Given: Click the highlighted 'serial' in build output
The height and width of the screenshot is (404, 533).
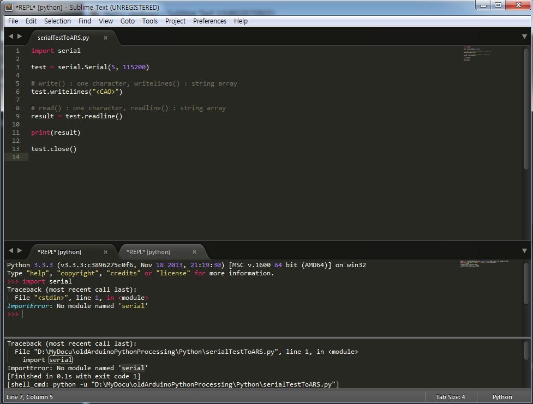Looking at the screenshot, I should coord(61,360).
